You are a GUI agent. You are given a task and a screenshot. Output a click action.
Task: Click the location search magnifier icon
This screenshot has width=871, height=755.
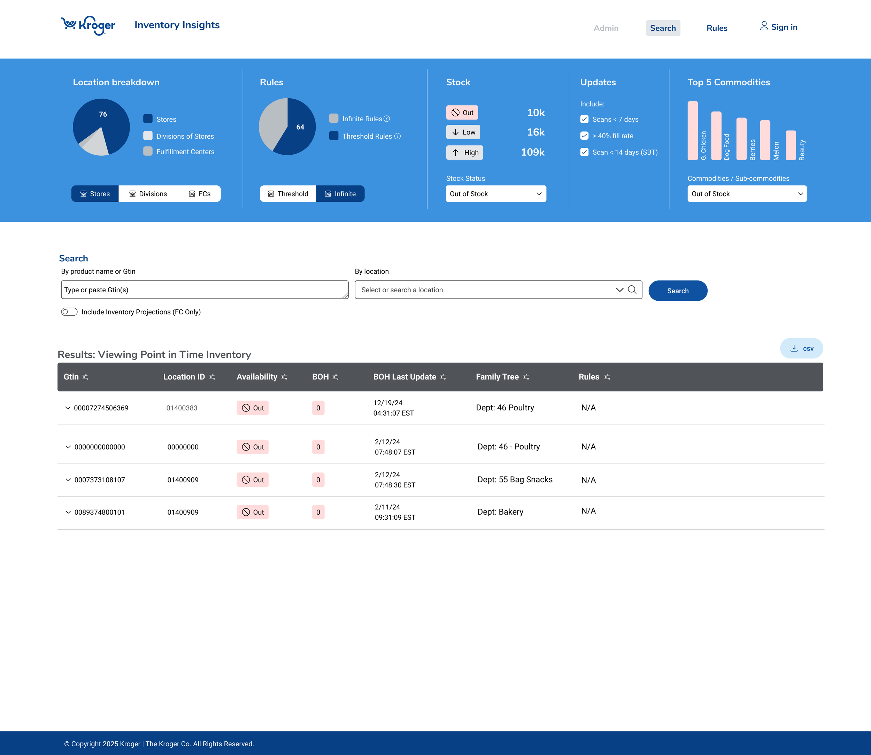pyautogui.click(x=632, y=290)
